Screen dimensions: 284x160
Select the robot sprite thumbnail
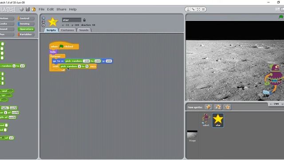[206, 120]
